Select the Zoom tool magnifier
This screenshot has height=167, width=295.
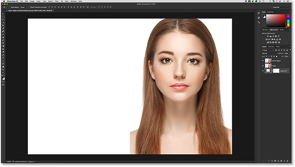pos(3,70)
